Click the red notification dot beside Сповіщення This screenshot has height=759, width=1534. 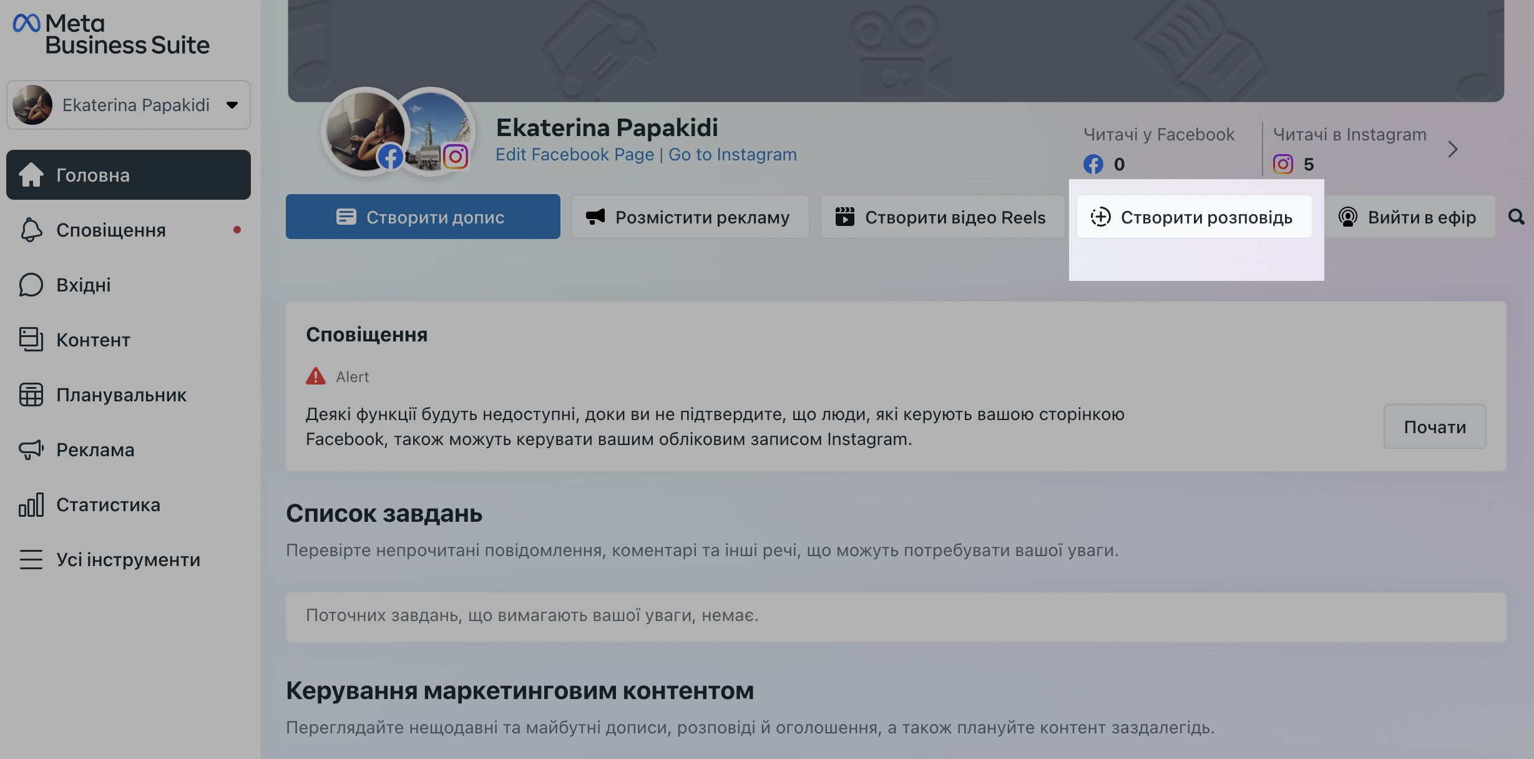(x=237, y=230)
